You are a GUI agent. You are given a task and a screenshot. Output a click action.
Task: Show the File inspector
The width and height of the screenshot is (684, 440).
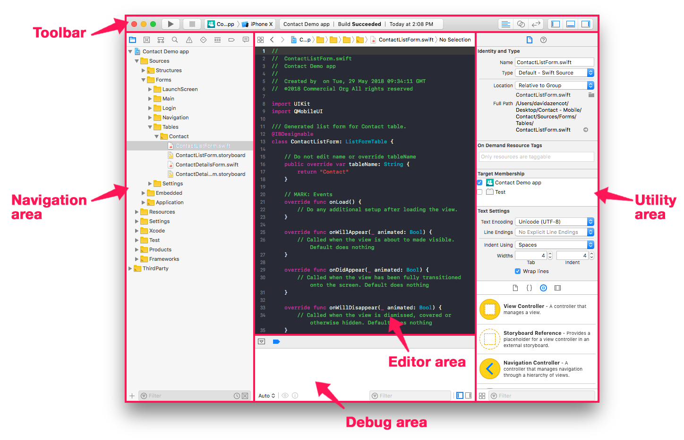coord(530,40)
